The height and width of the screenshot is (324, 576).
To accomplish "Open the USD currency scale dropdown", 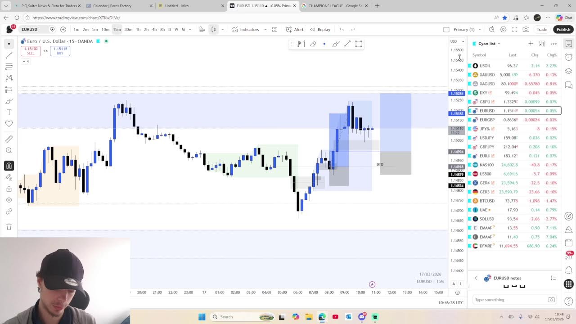I will coord(457,41).
